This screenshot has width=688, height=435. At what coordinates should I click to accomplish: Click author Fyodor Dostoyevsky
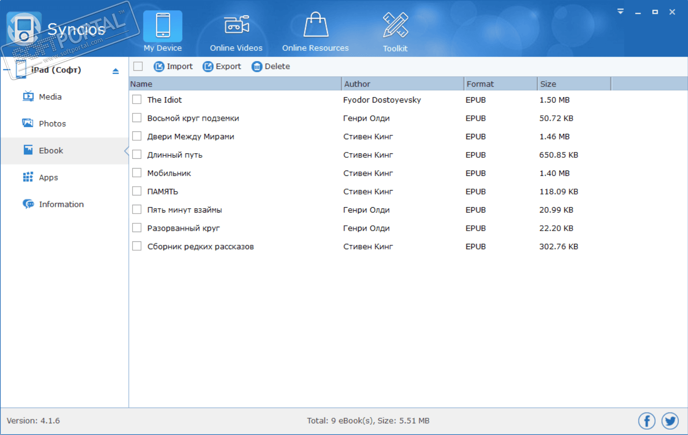382,100
